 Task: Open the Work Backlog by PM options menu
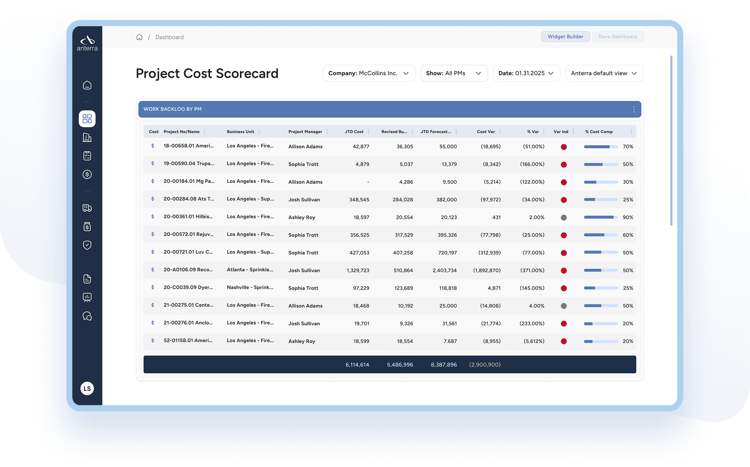(634, 109)
